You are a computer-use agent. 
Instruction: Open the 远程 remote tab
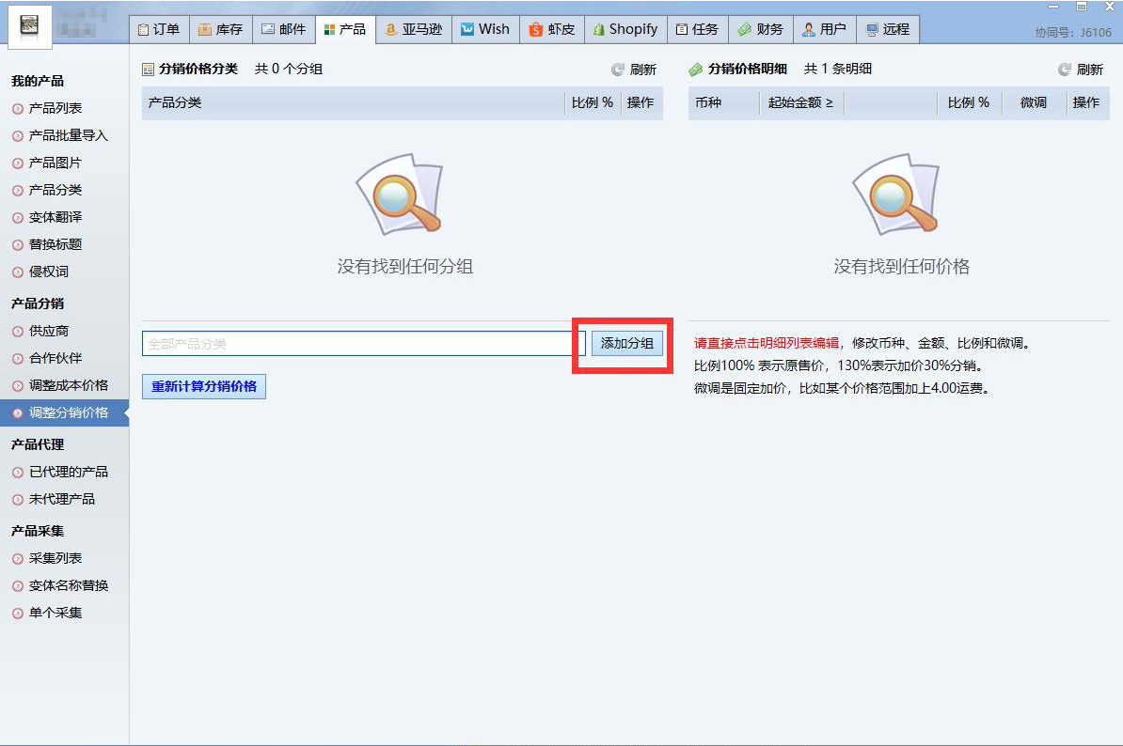pos(887,29)
